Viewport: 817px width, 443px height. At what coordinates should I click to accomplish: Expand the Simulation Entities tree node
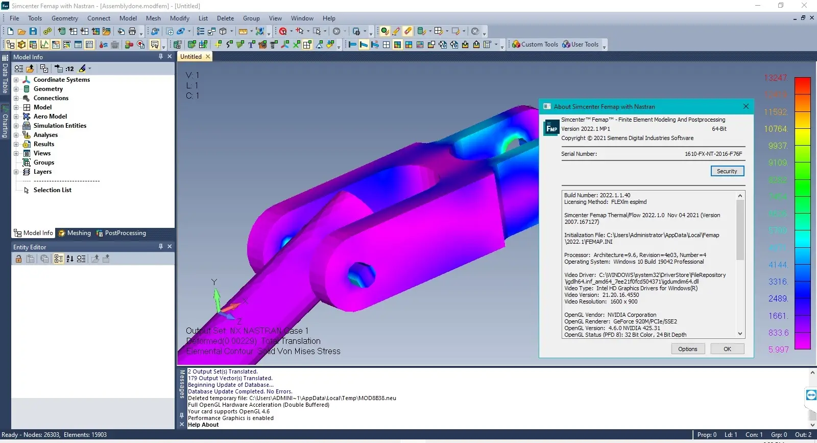pos(16,126)
